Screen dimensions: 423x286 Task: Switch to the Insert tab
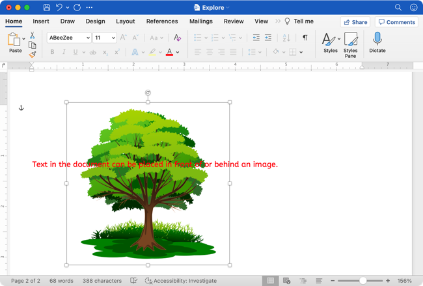point(41,21)
